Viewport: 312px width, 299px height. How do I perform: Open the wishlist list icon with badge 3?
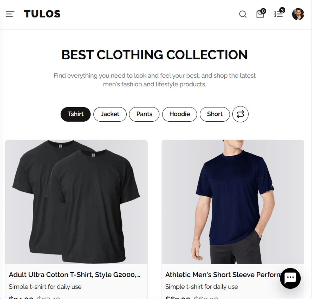pos(278,14)
